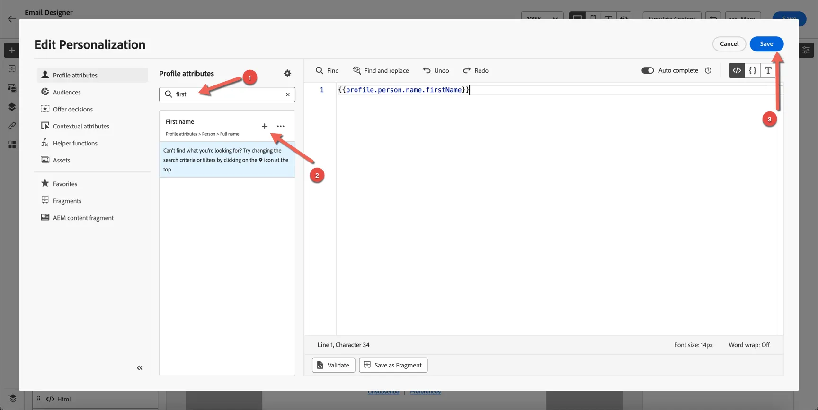Click the Save button
Image resolution: width=818 pixels, height=410 pixels.
click(766, 44)
